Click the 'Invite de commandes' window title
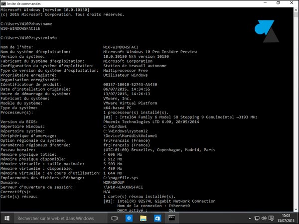Image resolution: width=299 pixels, height=224 pixels. [24, 3]
